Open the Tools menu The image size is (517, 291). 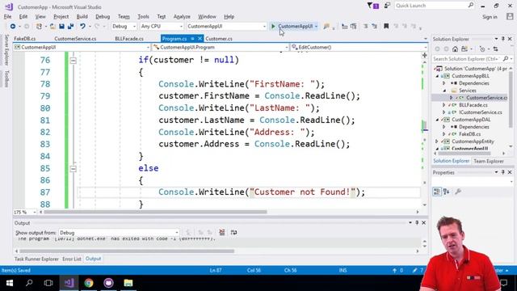click(143, 16)
